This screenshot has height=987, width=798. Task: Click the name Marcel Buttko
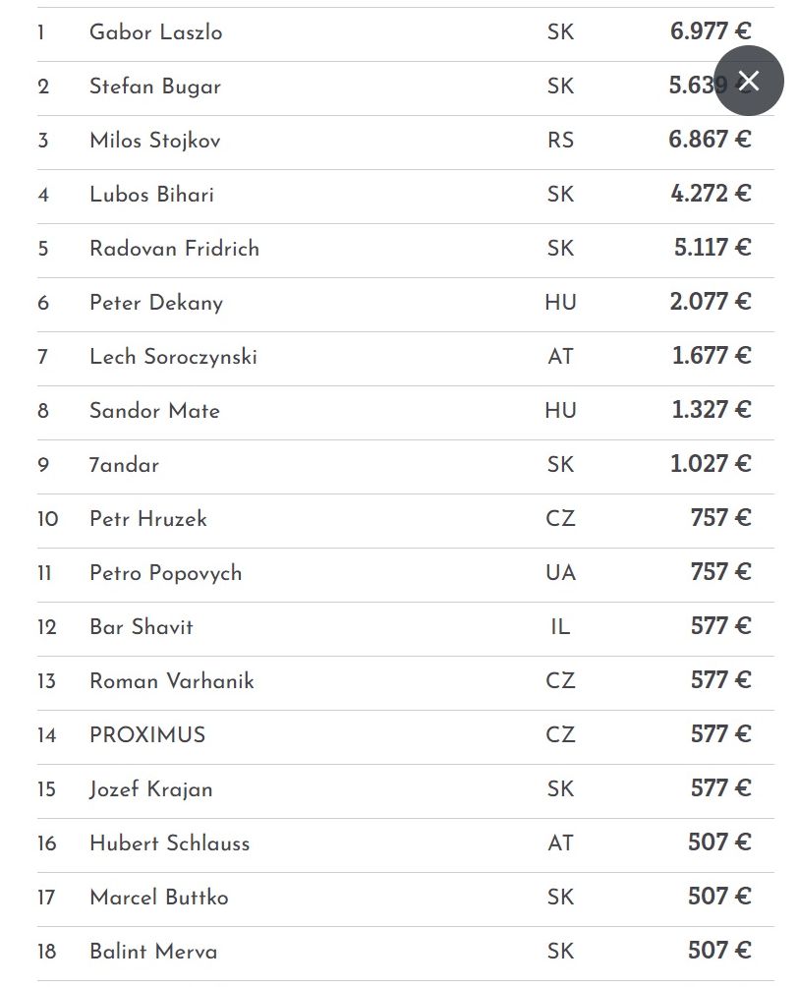pos(158,898)
